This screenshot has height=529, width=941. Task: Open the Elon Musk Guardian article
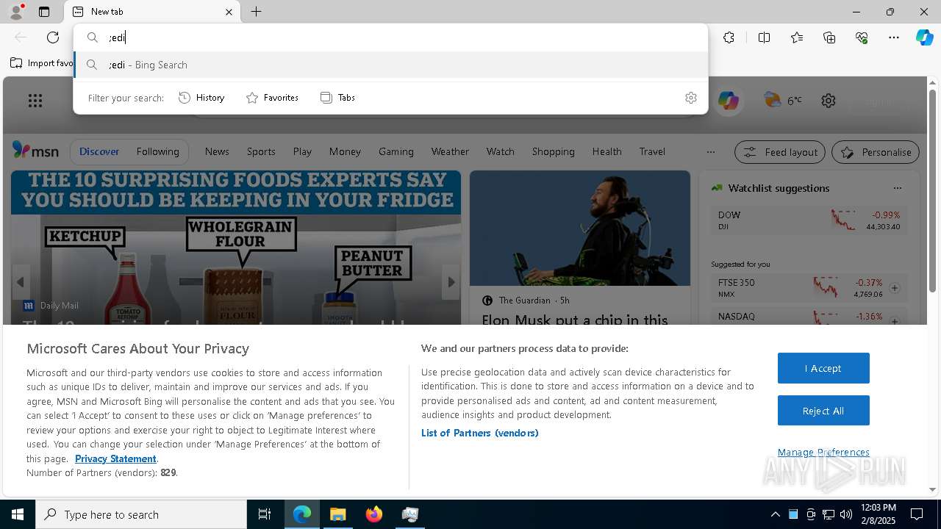click(574, 320)
